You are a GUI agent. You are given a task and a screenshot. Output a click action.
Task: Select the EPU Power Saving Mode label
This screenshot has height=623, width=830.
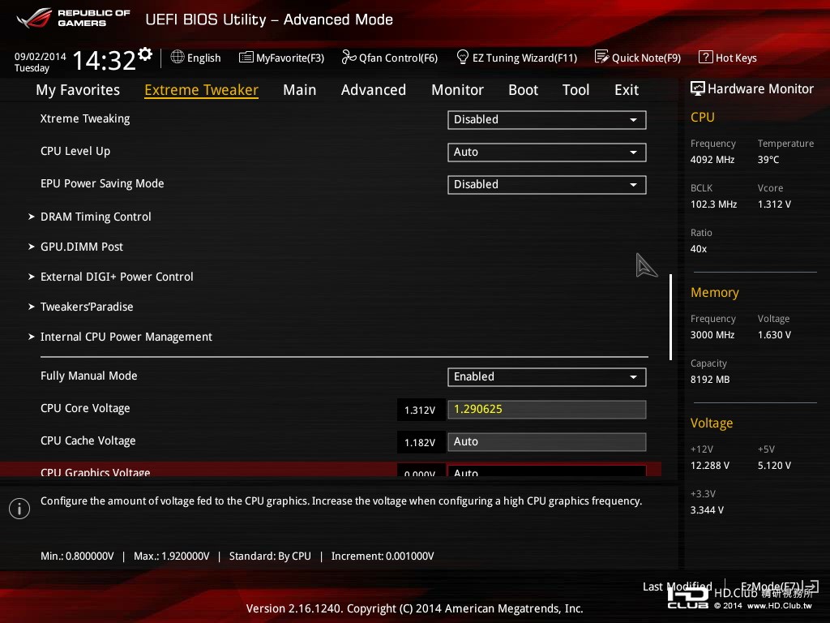point(102,183)
